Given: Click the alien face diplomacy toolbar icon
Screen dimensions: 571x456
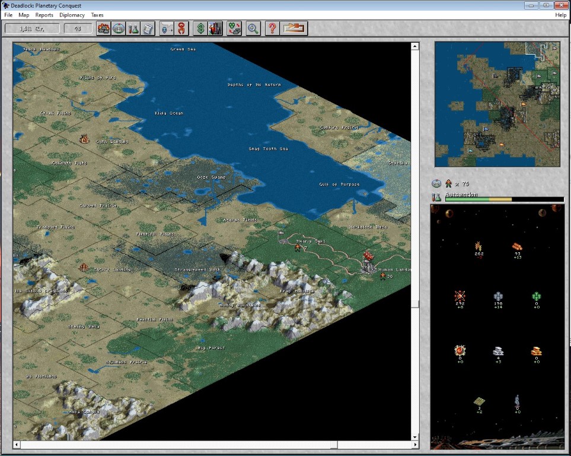Looking at the screenshot, I should pyautogui.click(x=167, y=28).
